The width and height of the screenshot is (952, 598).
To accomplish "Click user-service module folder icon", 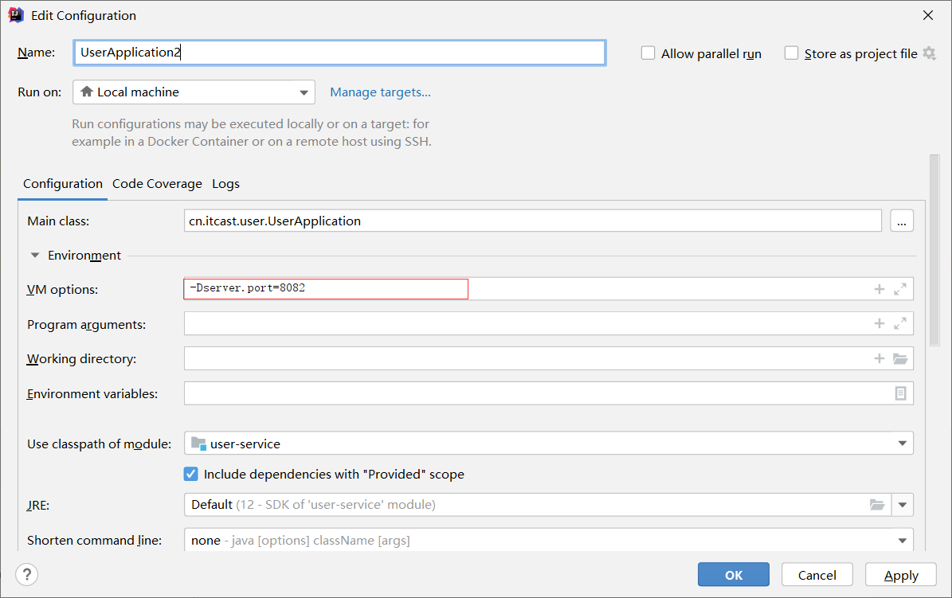I will pyautogui.click(x=198, y=444).
